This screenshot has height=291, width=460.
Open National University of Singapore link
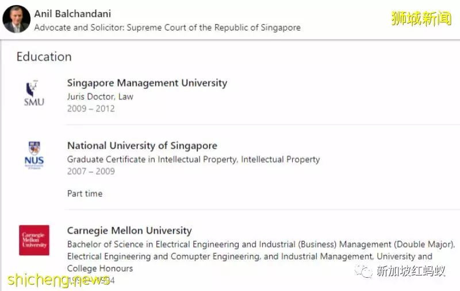(142, 146)
